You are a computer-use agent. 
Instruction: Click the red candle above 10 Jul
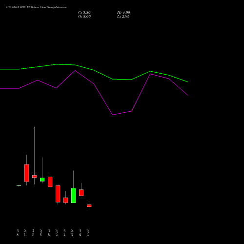coord(50,182)
